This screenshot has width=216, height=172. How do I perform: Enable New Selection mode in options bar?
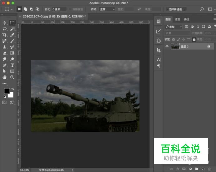tap(19, 9)
